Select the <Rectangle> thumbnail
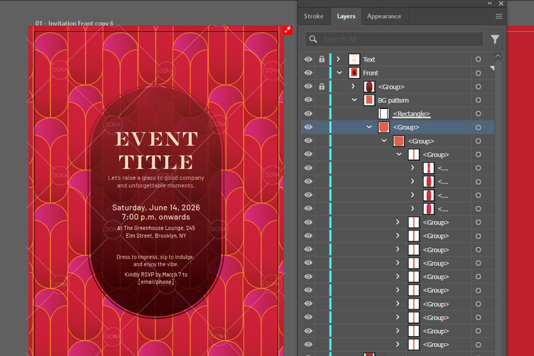Screen dimensions: 534x356 384,114
